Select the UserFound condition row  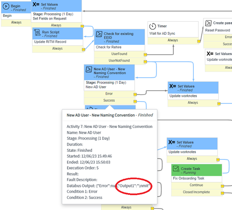(119, 54)
